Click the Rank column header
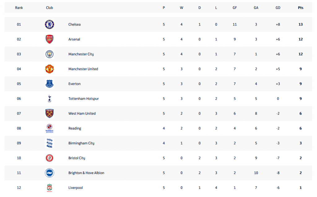Viewport: 317px width, 197px height. (x=19, y=8)
